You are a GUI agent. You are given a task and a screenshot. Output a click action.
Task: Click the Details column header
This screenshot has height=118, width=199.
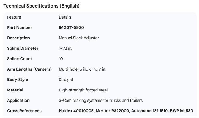65,17
